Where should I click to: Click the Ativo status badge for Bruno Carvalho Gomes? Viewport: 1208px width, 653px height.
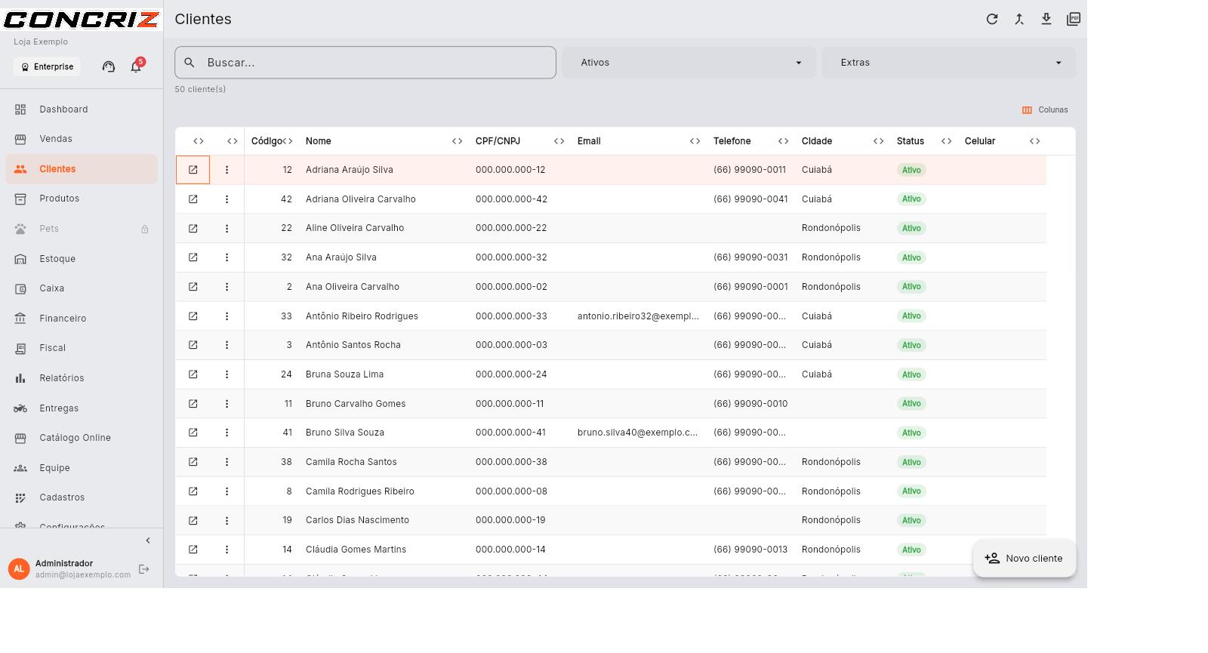911,404
